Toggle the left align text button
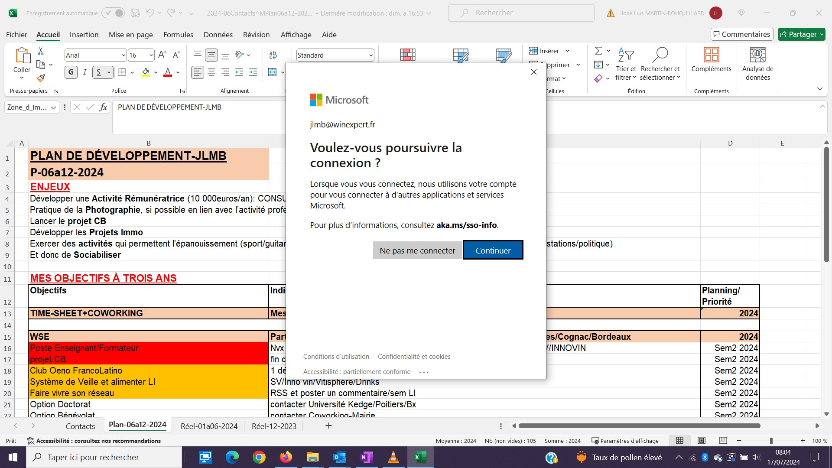The height and width of the screenshot is (468, 832). (x=198, y=72)
